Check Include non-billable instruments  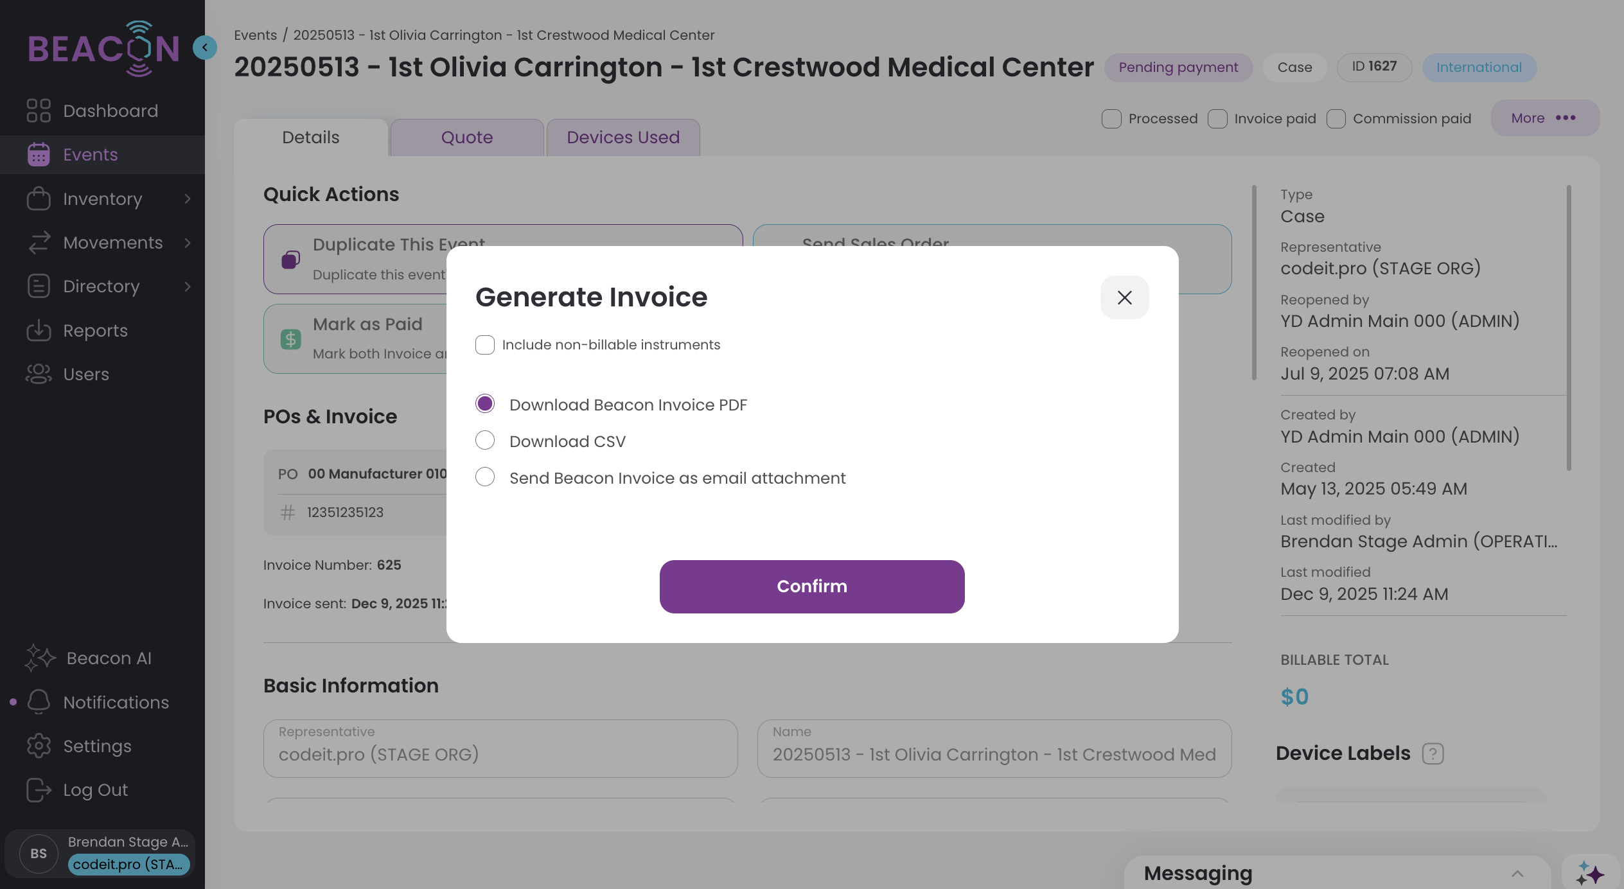(x=485, y=345)
